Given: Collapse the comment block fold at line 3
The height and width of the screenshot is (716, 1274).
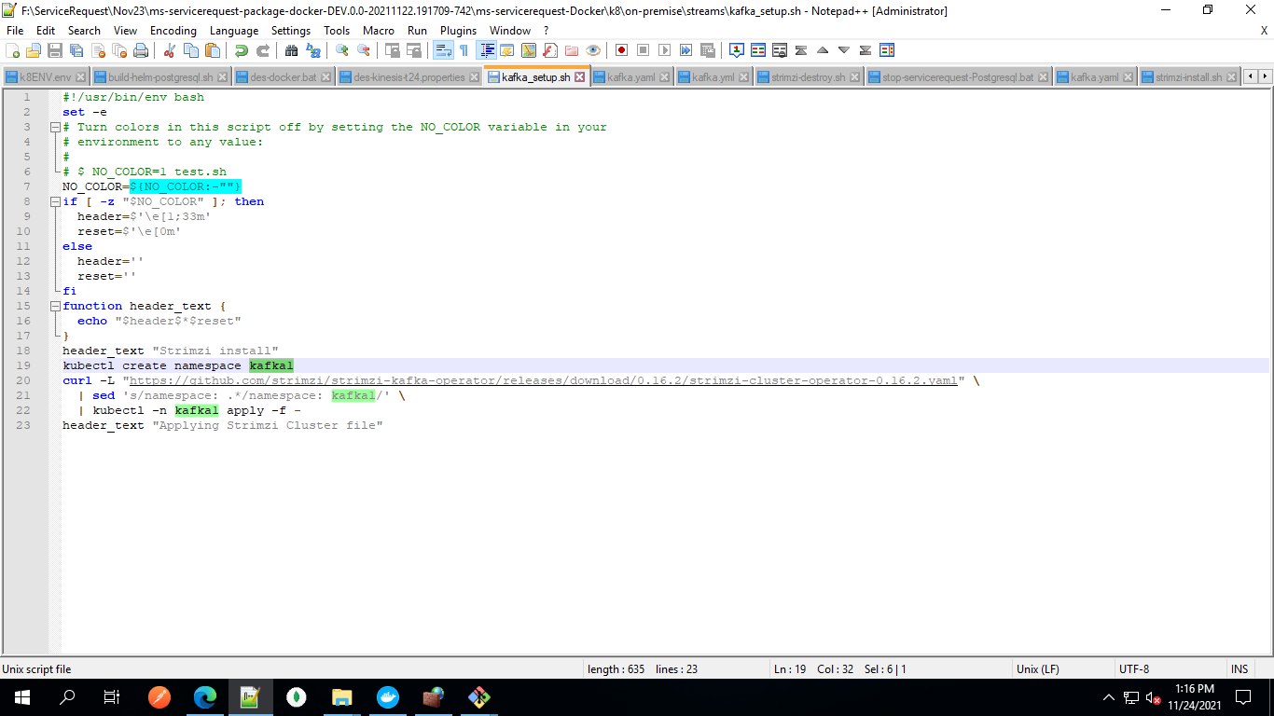Looking at the screenshot, I should click(x=55, y=127).
